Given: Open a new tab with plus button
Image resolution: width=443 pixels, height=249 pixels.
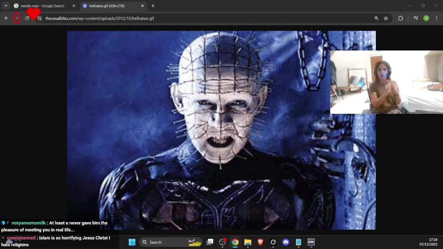Looking at the screenshot, I should coord(153,6).
